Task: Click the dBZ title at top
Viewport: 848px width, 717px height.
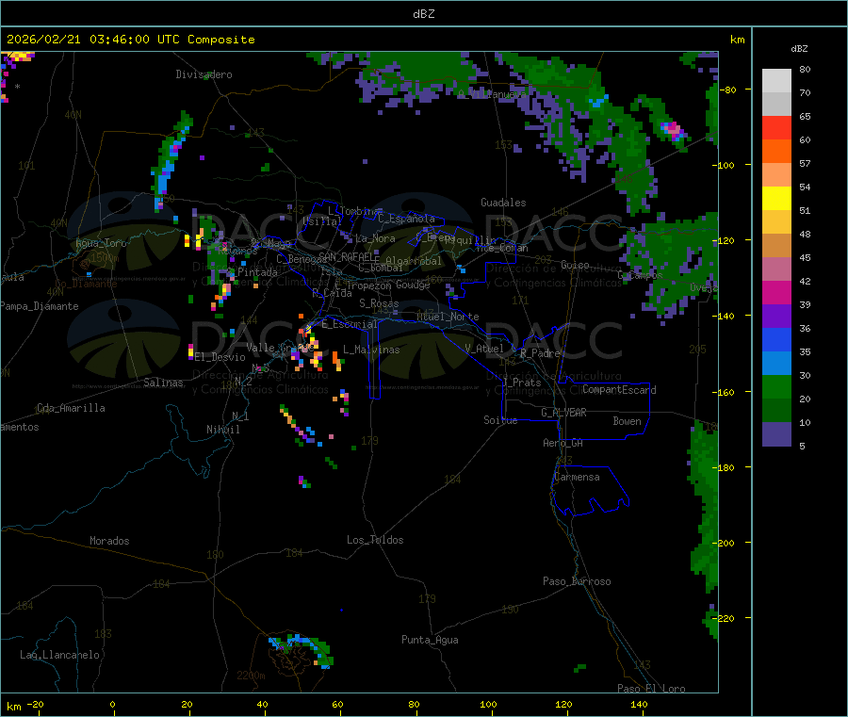Action: 423,14
